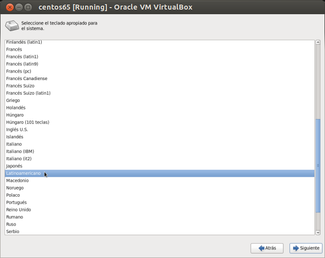
Task: Select the highlighted Latinoamericano row
Action: click(x=159, y=173)
